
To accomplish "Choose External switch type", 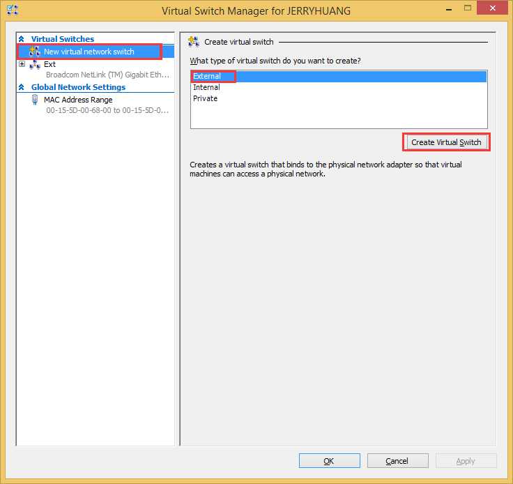I will coord(339,76).
